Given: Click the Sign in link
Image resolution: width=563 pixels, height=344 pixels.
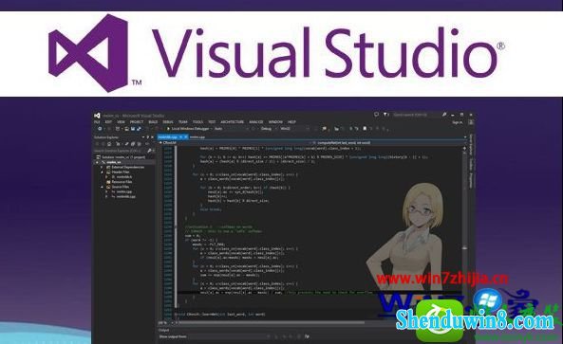Looking at the screenshot, I should click(458, 122).
